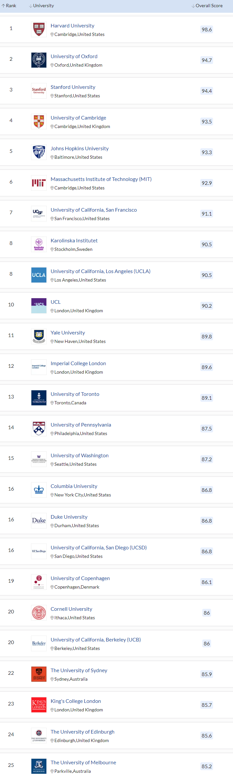Click the University of Toronto logo
This screenshot has height=778, width=233.
[39, 398]
